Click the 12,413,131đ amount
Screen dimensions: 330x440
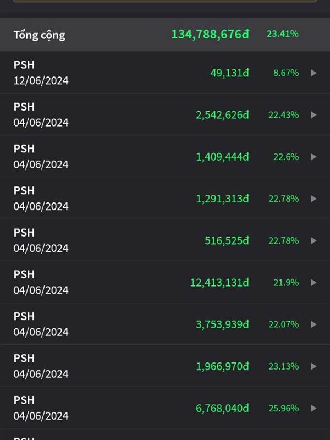[x=219, y=282]
